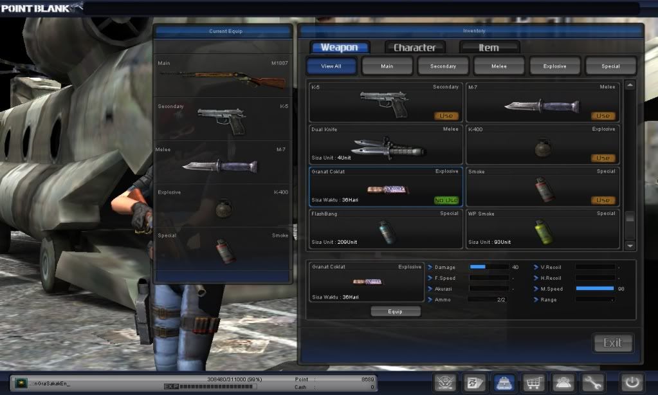Open the cards mission menu icon

click(475, 382)
